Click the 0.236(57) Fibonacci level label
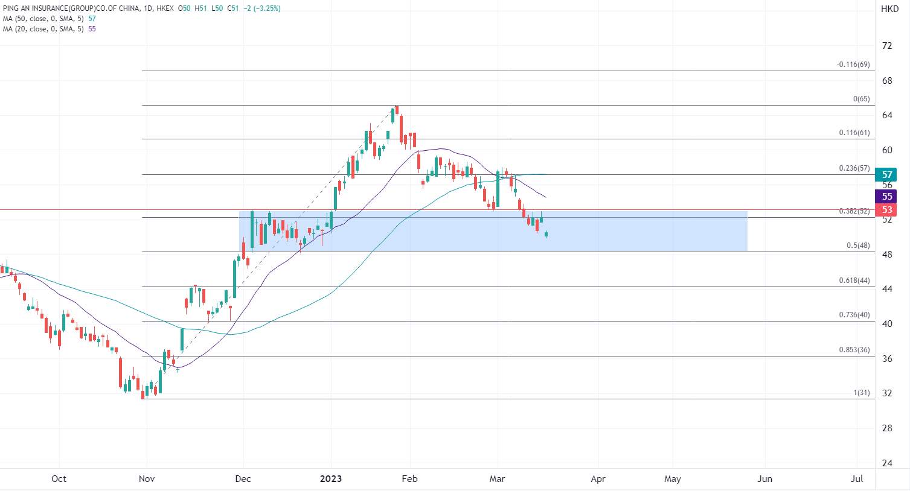Viewport: 910px width, 491px height. click(x=854, y=168)
